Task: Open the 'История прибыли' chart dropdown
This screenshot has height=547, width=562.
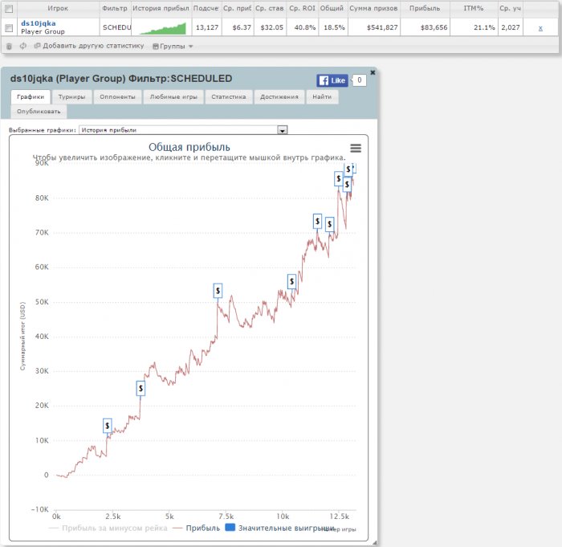Action: 282,130
